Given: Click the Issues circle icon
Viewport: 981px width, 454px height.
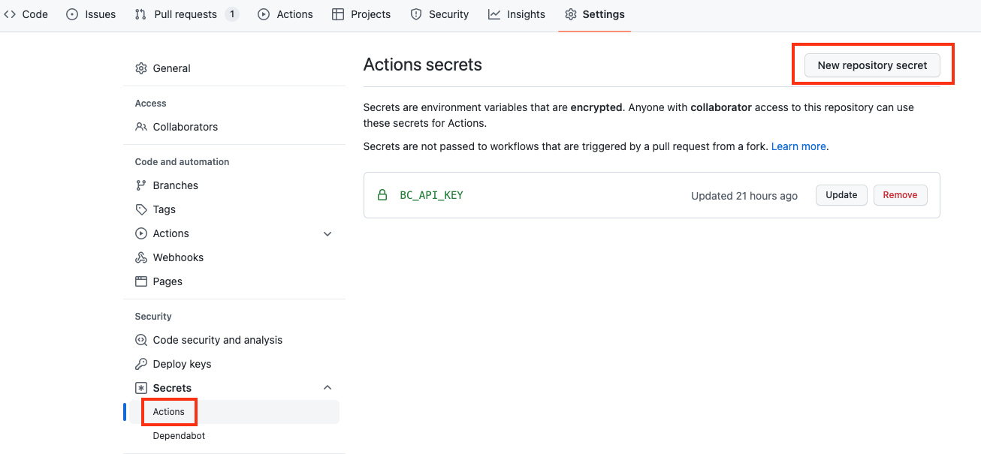Looking at the screenshot, I should click(71, 14).
